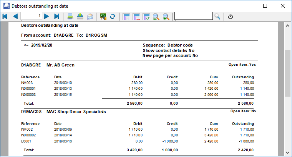Export the report to file

point(80,16)
